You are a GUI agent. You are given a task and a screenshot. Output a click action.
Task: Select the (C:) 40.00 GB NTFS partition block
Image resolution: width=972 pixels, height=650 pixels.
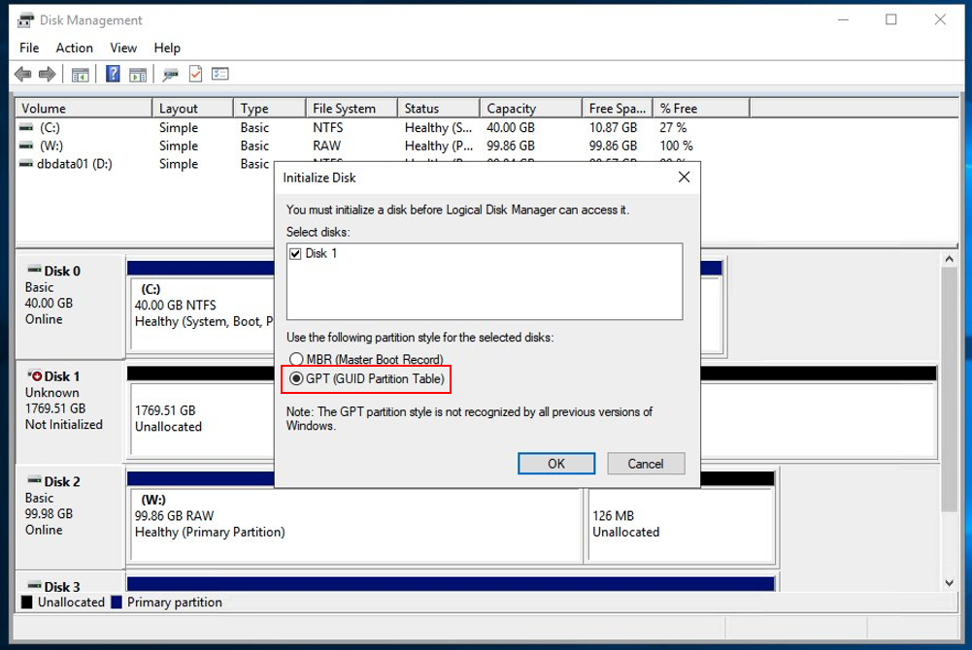coord(202,314)
